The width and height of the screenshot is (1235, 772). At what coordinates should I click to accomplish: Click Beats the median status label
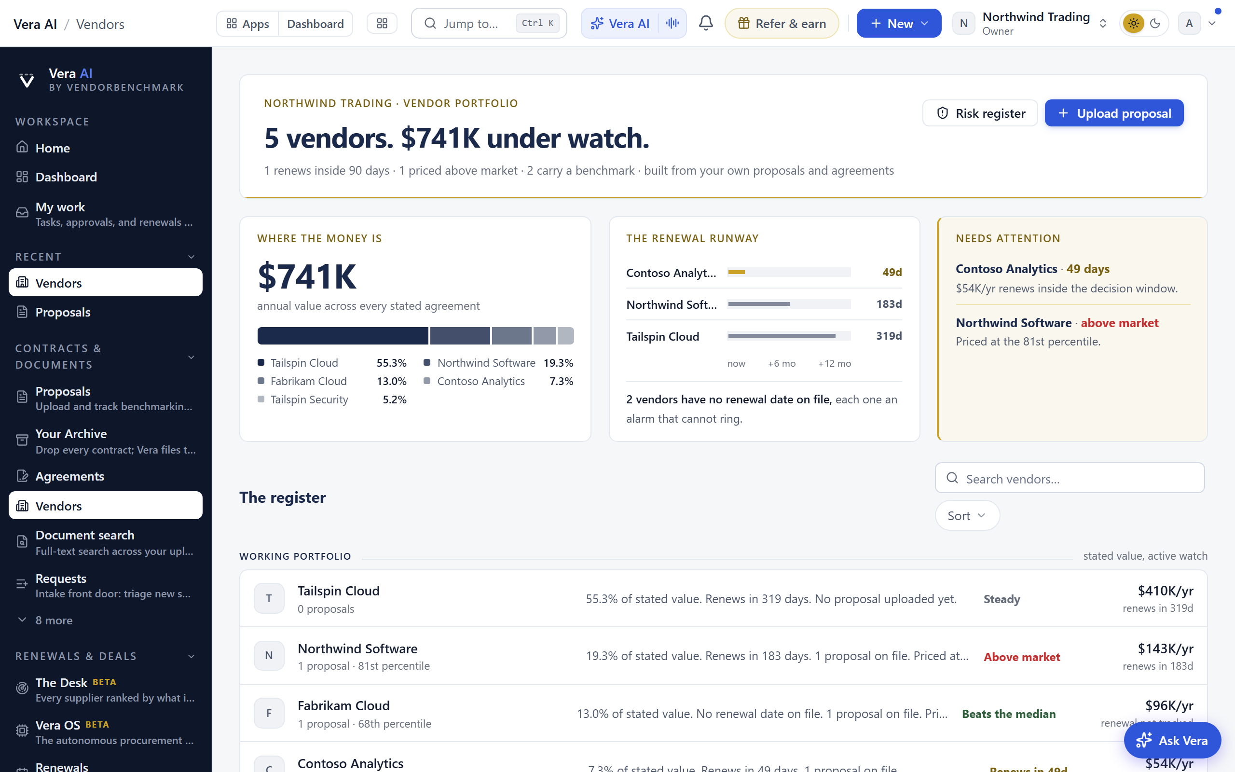pos(1008,714)
